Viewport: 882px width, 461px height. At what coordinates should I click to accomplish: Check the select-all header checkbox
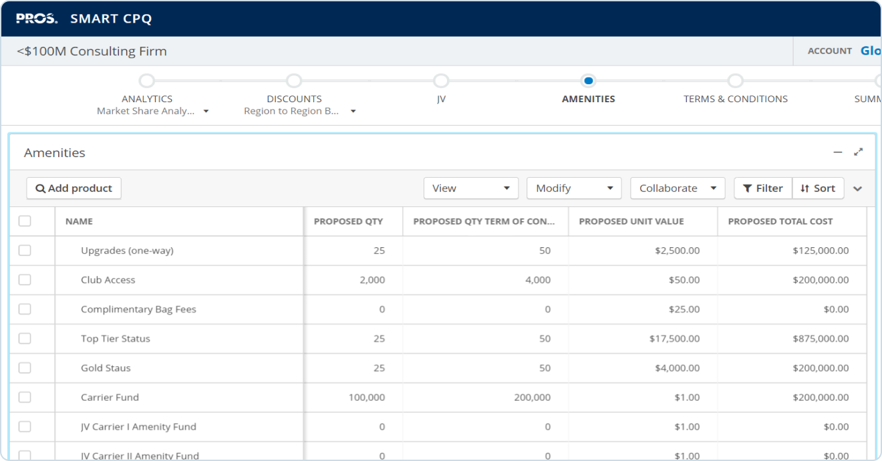(25, 221)
